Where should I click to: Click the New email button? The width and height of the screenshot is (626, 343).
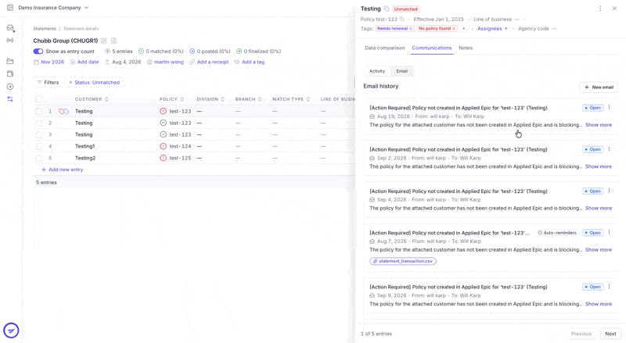[x=599, y=87]
